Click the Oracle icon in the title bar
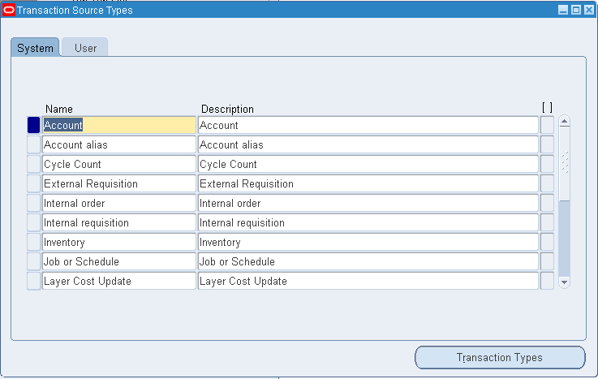The width and height of the screenshot is (598, 379). (10, 11)
